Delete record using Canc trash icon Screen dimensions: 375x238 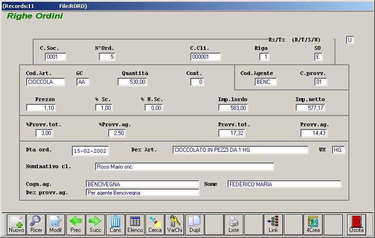[x=115, y=224]
